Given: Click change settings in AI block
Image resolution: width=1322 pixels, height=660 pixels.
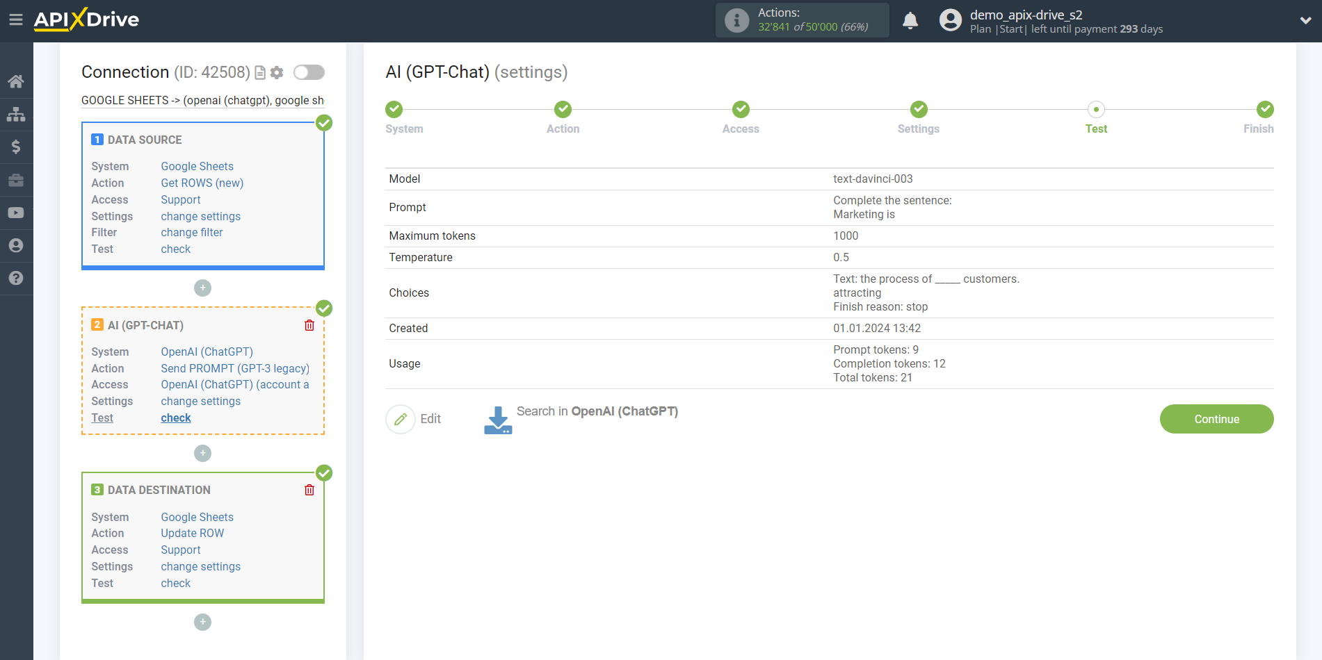Looking at the screenshot, I should pyautogui.click(x=200, y=401).
